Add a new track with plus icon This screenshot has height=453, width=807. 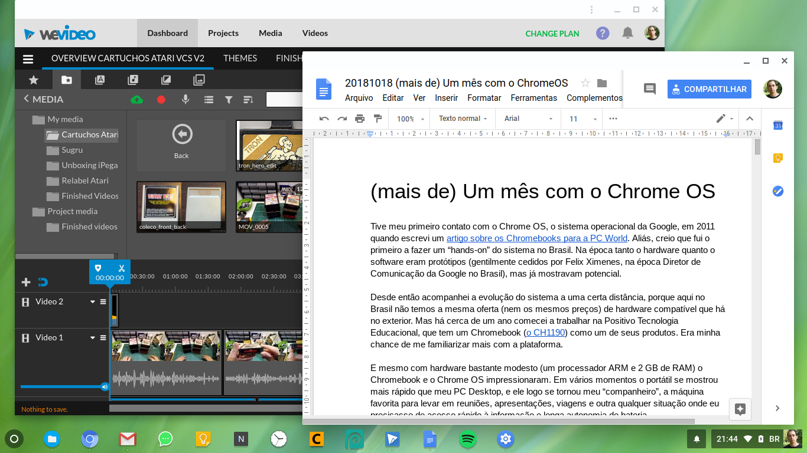(26, 282)
